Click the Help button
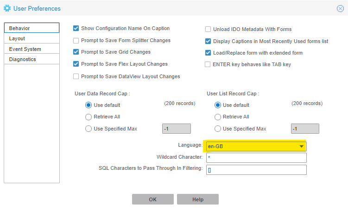Image resolution: width=348 pixels, height=211 pixels. [197, 199]
